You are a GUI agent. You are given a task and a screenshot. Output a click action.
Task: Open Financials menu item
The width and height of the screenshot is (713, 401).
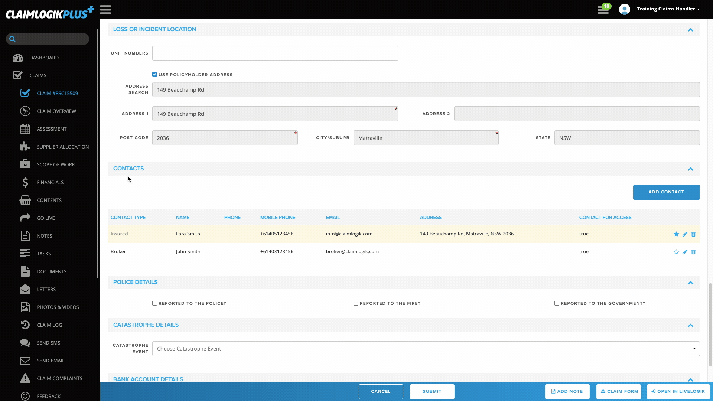[x=50, y=182]
